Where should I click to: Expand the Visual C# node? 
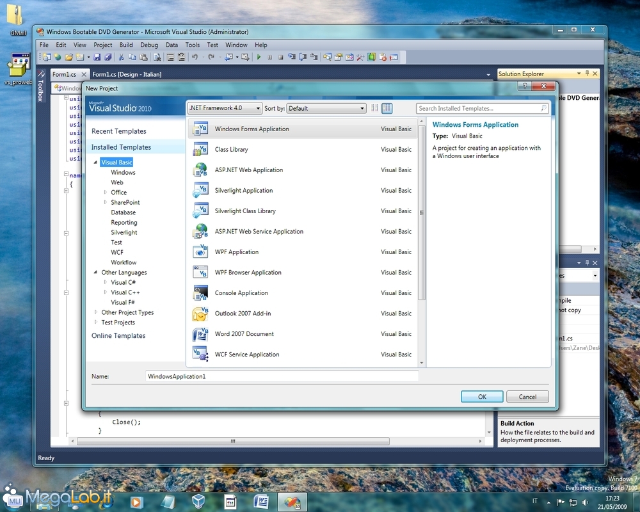[106, 282]
